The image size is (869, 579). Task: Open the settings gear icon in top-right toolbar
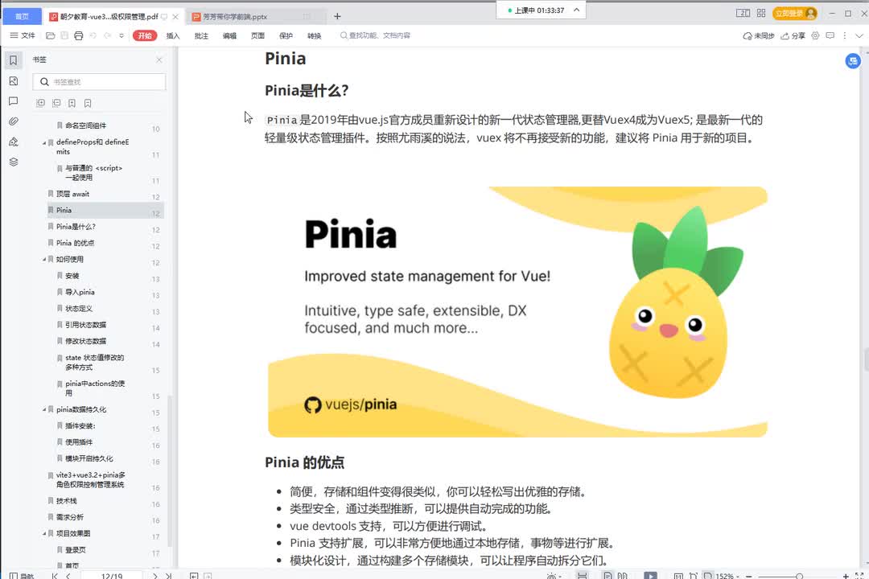[x=815, y=35]
